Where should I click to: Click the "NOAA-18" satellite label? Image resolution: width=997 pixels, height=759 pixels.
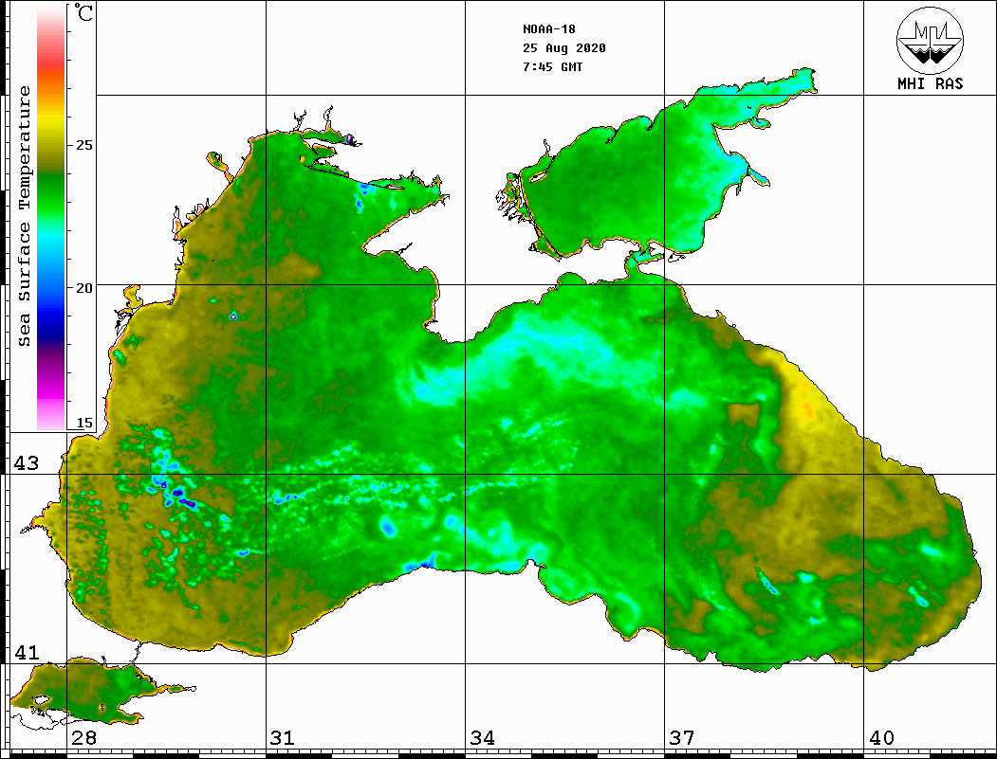click(x=548, y=29)
